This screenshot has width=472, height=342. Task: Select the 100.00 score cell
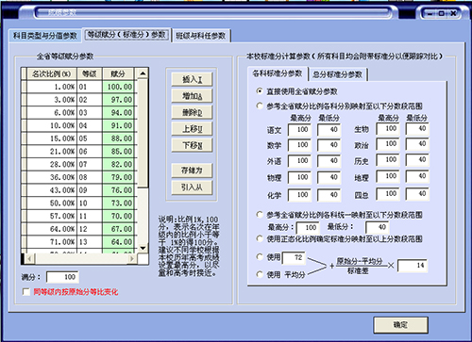coord(118,87)
